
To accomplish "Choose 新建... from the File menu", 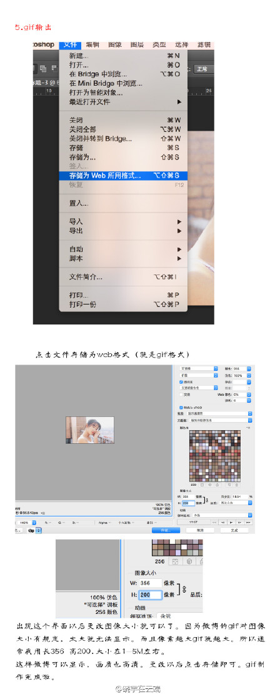I will (x=123, y=56).
